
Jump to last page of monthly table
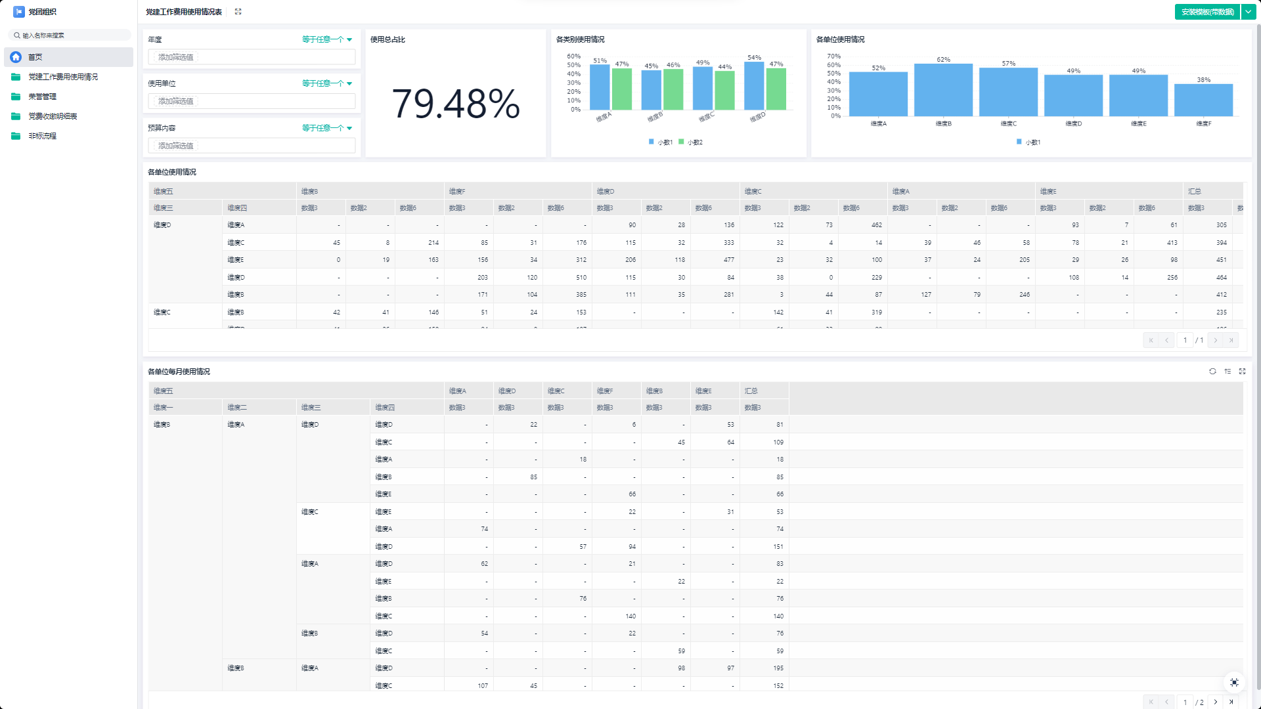point(1231,702)
